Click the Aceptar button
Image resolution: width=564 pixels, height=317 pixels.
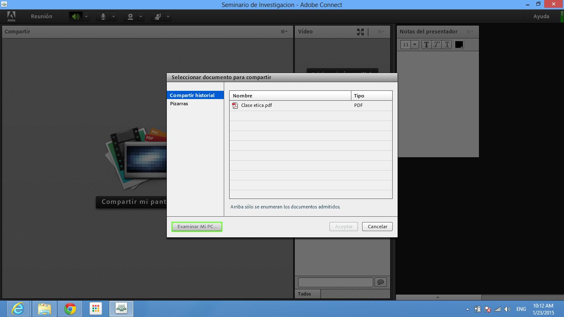coord(344,227)
